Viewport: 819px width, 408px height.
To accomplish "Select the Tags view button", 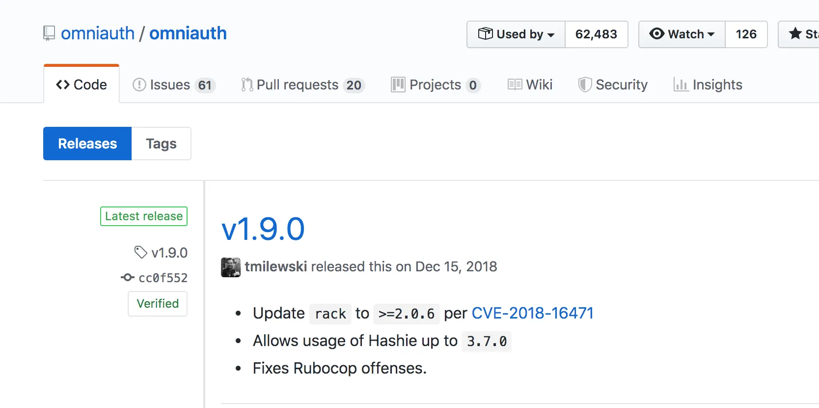I will (161, 144).
